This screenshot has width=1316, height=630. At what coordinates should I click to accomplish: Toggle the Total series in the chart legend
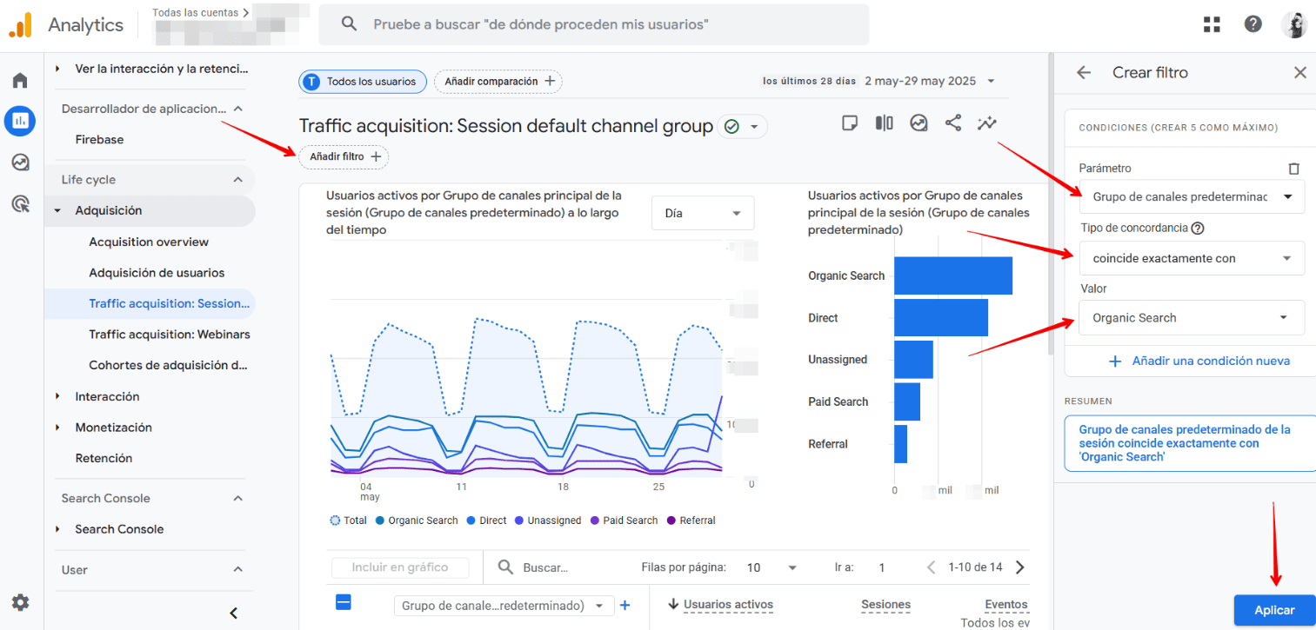click(x=349, y=521)
